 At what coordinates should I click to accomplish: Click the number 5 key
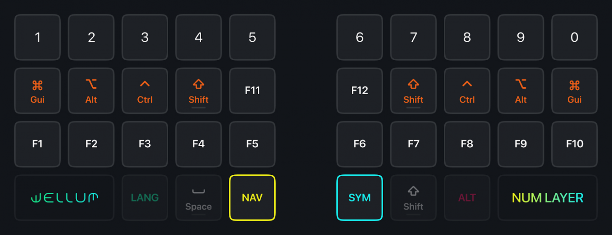pos(252,38)
